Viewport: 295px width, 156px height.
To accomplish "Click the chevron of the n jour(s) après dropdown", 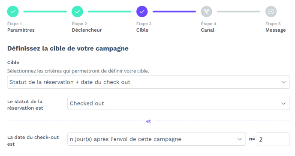I will coord(240,139).
